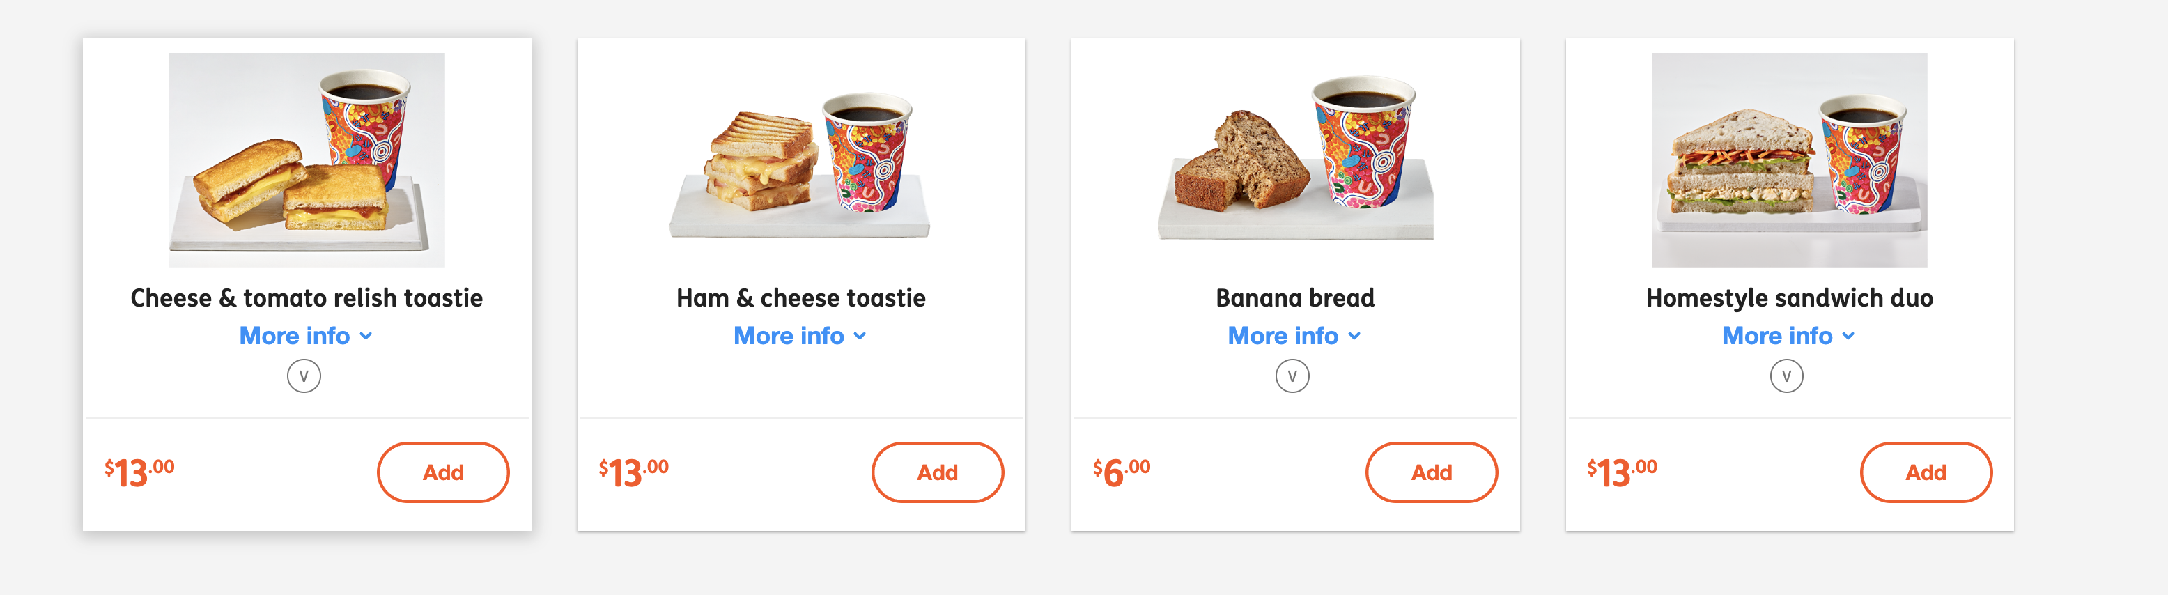
Task: Add Homestyle sandwich duo to order
Action: click(x=1925, y=472)
